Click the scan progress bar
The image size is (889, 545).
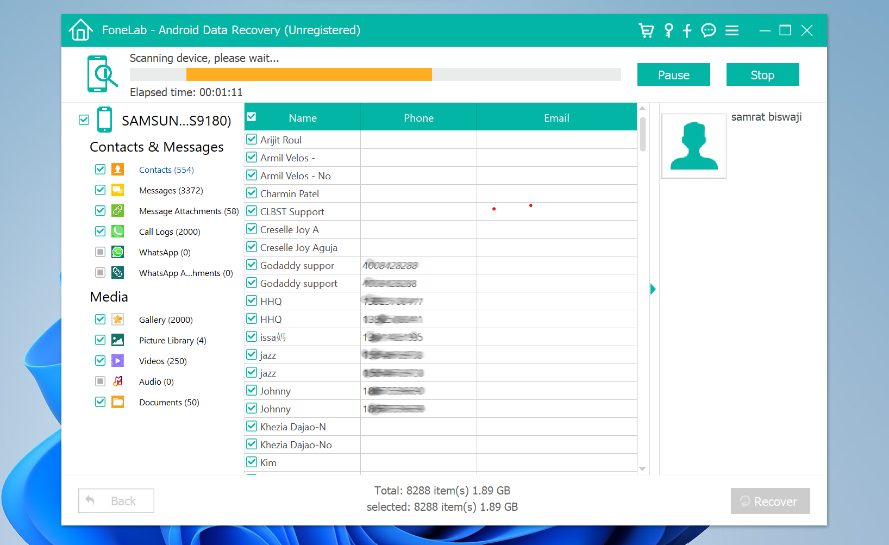point(375,74)
